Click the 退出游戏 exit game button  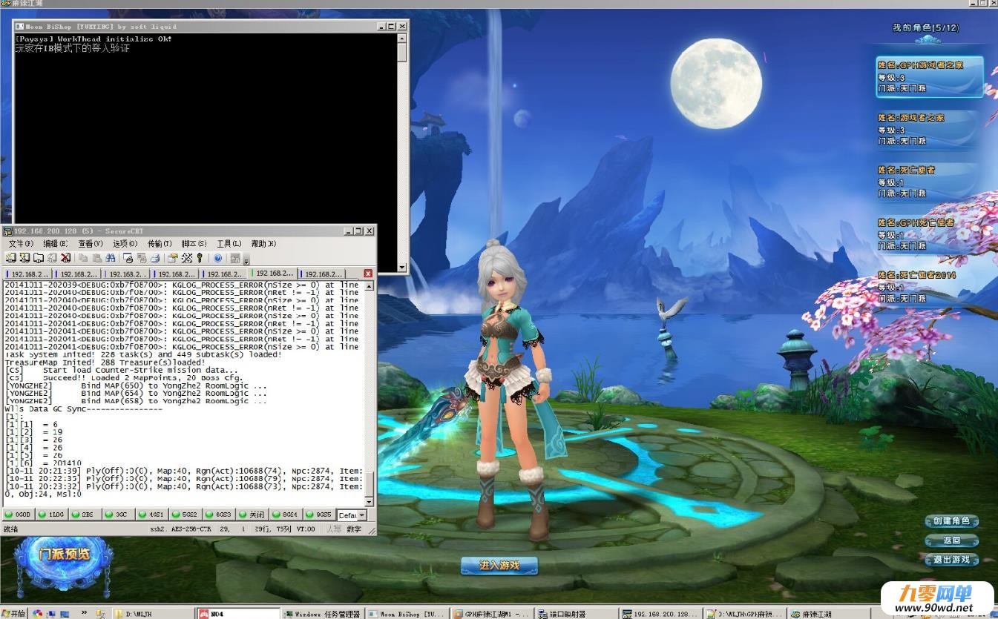pyautogui.click(x=952, y=560)
